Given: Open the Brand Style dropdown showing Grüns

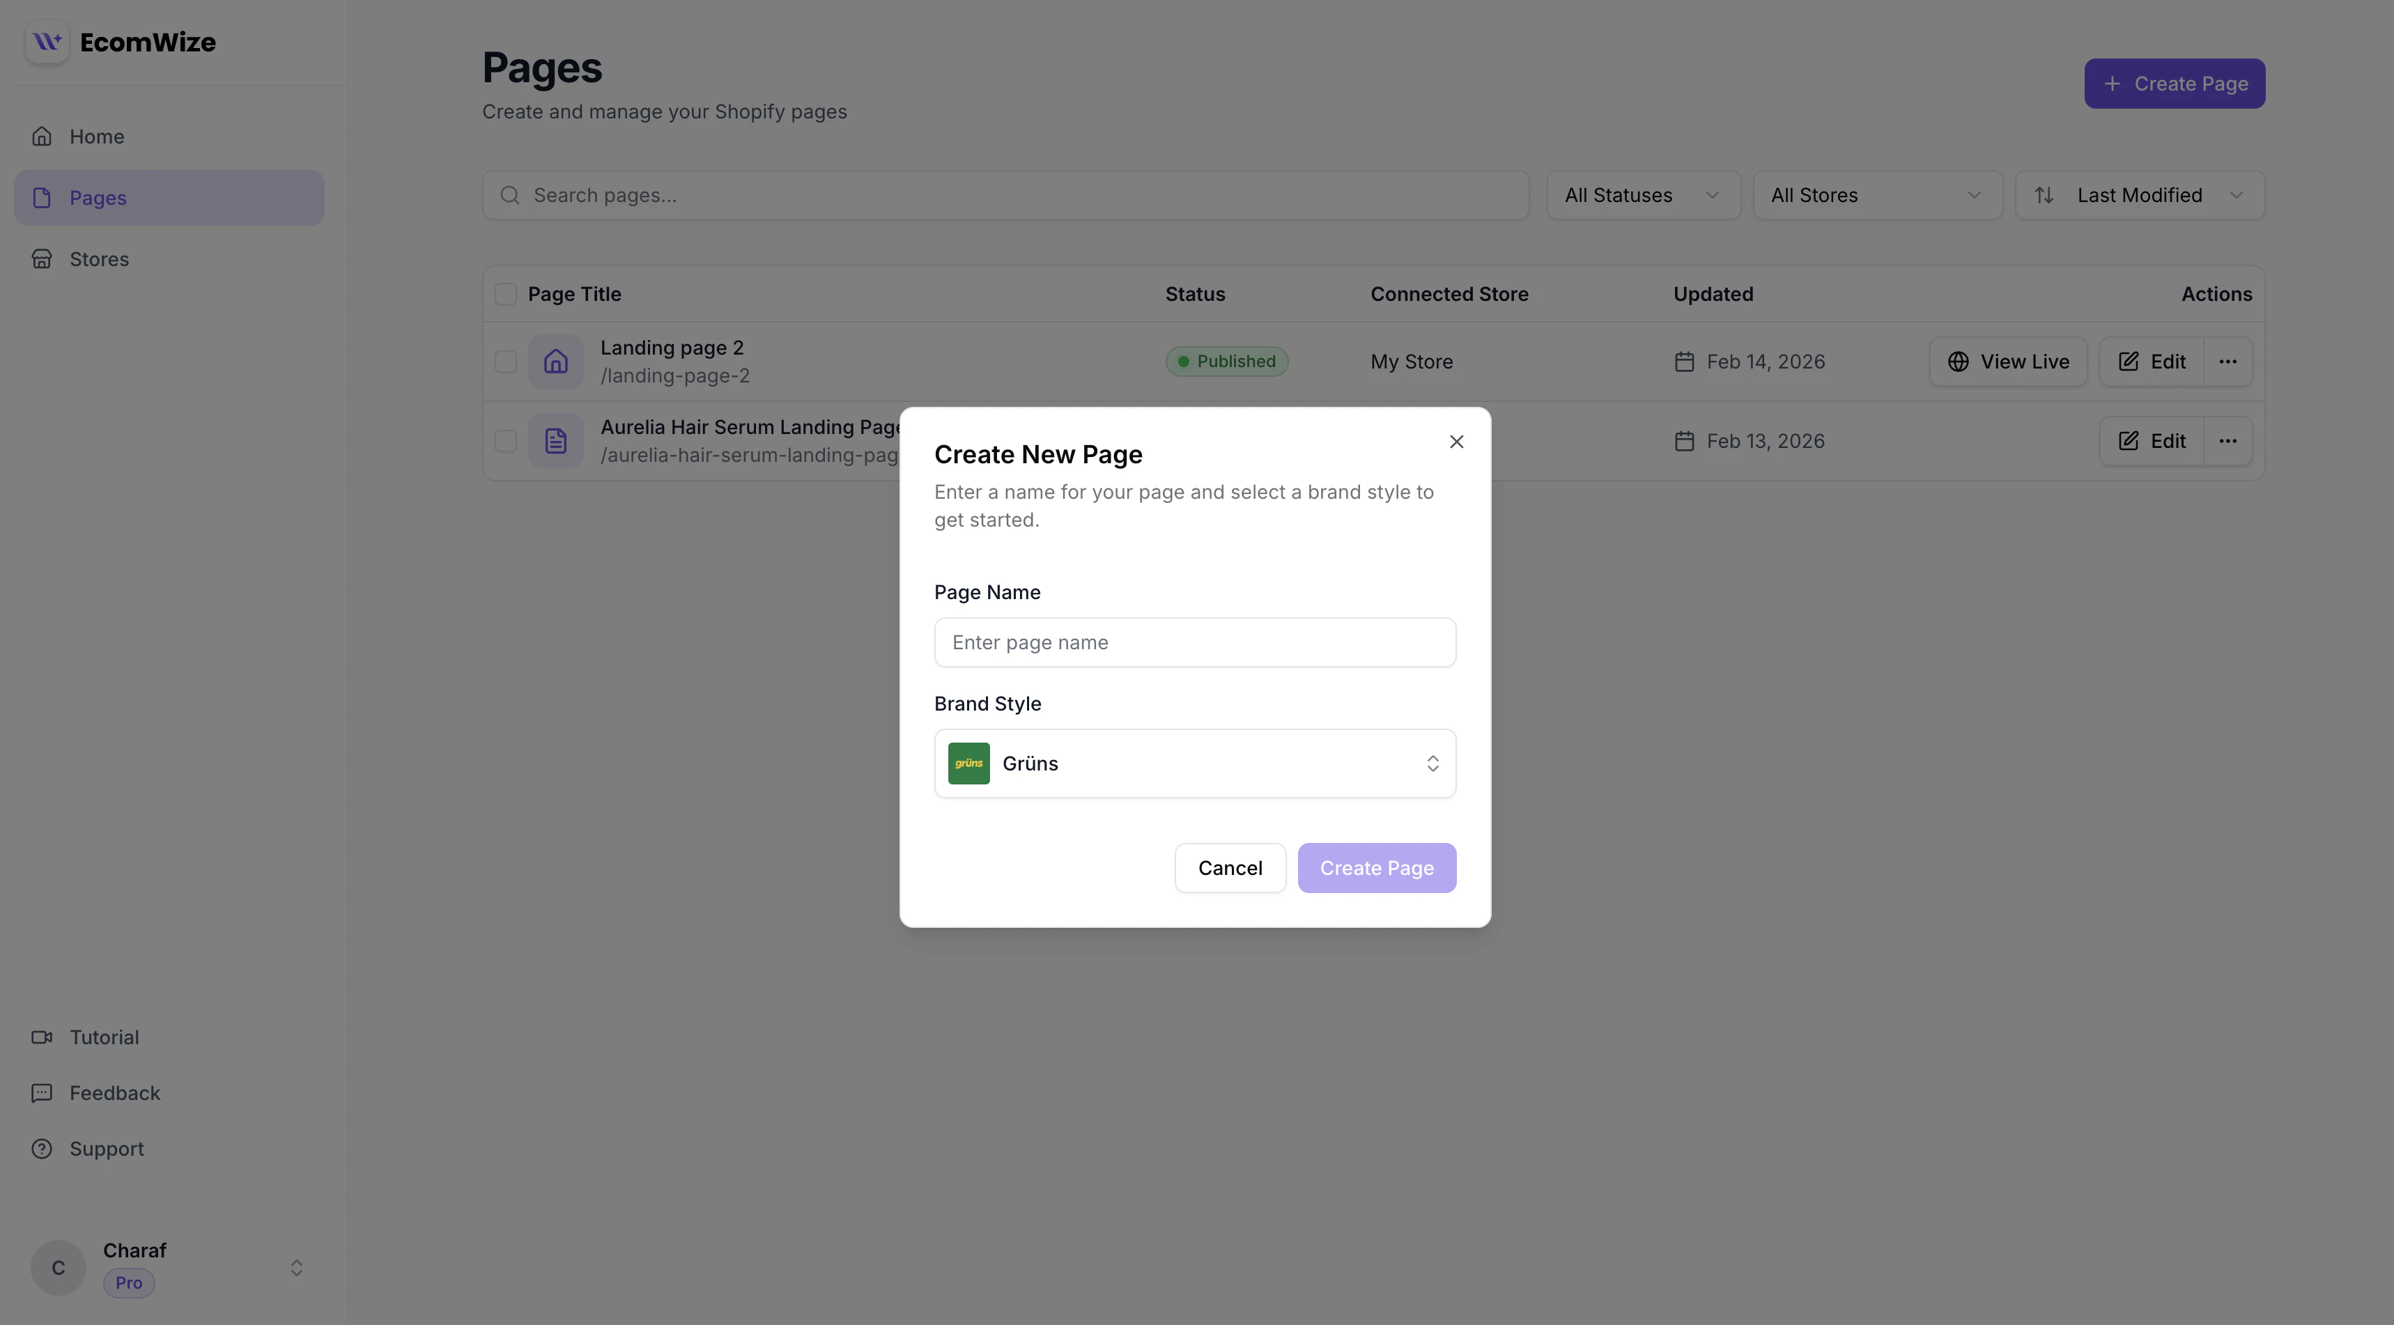Looking at the screenshot, I should (1194, 764).
